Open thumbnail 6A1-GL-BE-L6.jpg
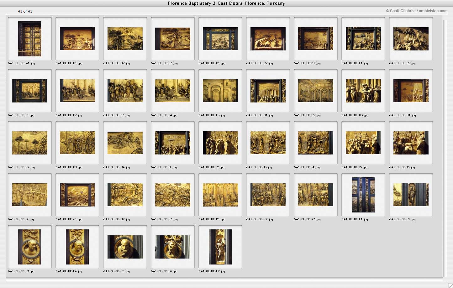 tap(173, 247)
